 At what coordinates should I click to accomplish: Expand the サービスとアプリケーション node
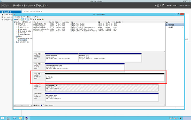tap(15, 42)
